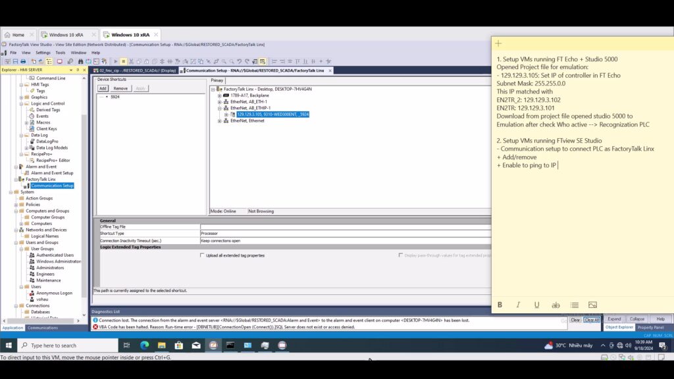This screenshot has width=674, height=379.
Task: Click the yellow stop test display icon
Action: [123, 61]
